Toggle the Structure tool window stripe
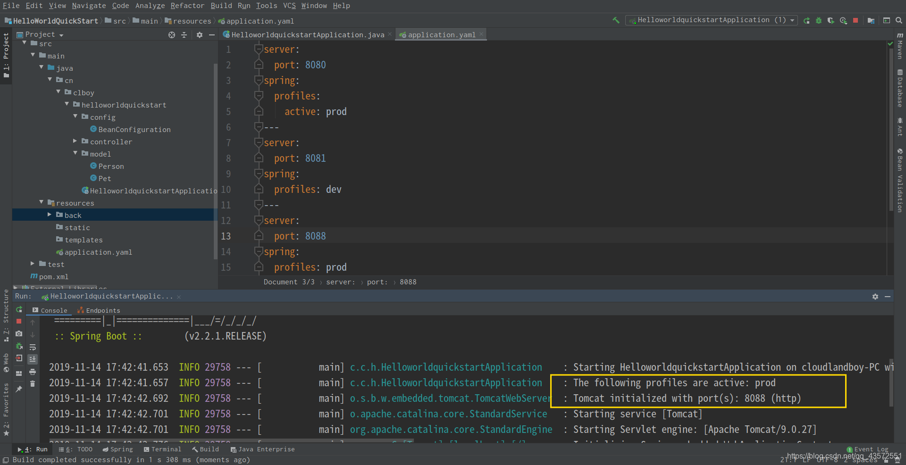The height and width of the screenshot is (465, 906). click(6, 315)
